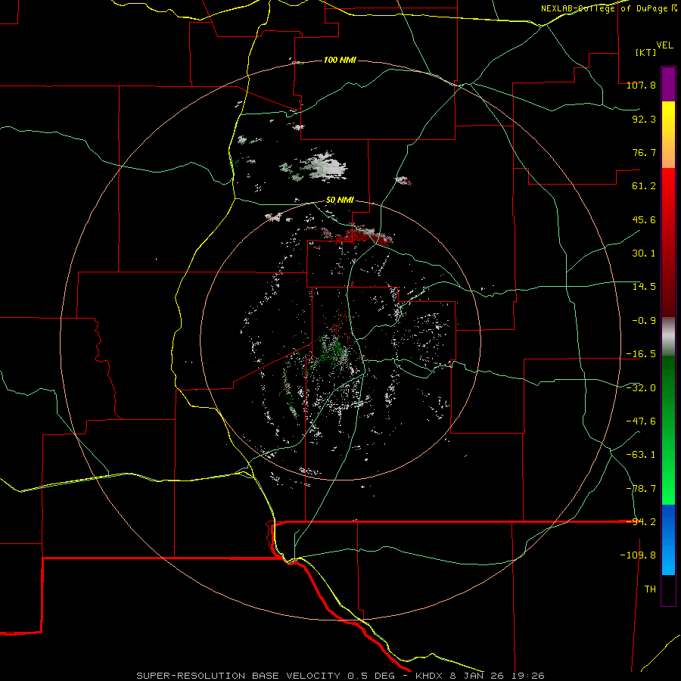The height and width of the screenshot is (681, 681).
Task: Select the -78.7 scale value
Action: point(641,489)
